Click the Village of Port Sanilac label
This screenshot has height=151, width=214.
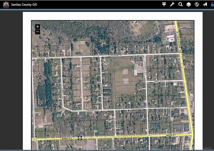[138, 111]
